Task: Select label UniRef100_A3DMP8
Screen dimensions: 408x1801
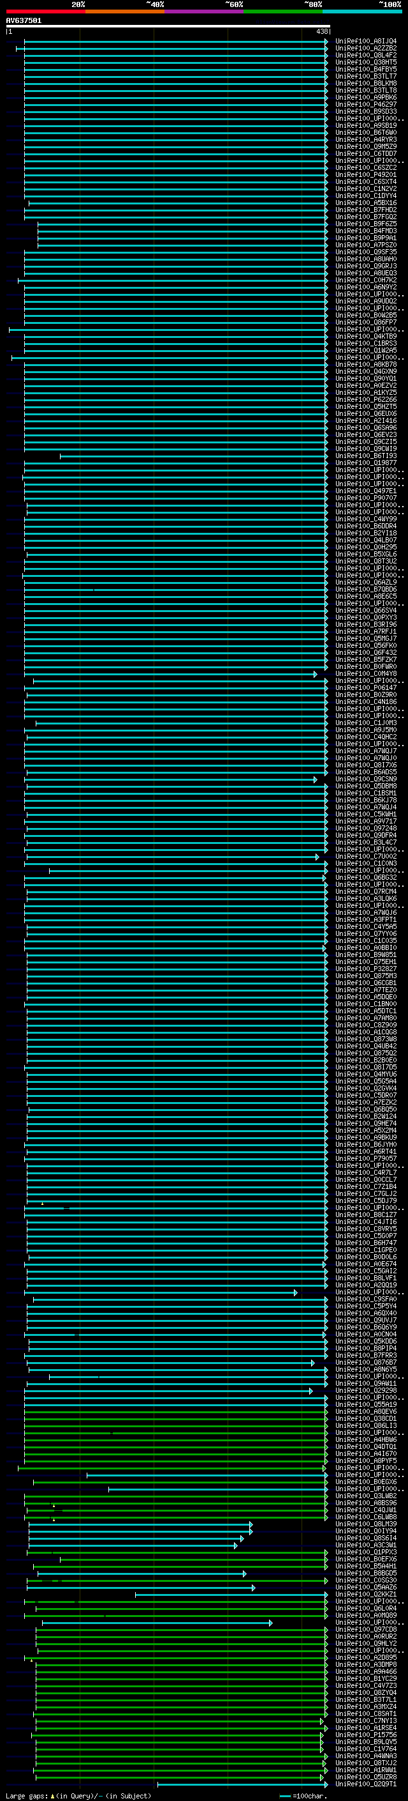Action: pos(365,1664)
